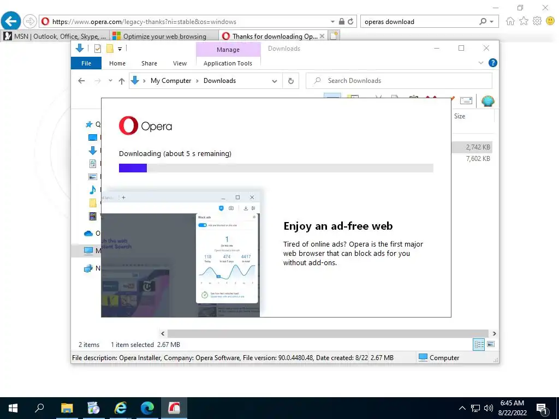Switch to Optimize your web browsing tab
Screen dimensions: 559x419
164,36
